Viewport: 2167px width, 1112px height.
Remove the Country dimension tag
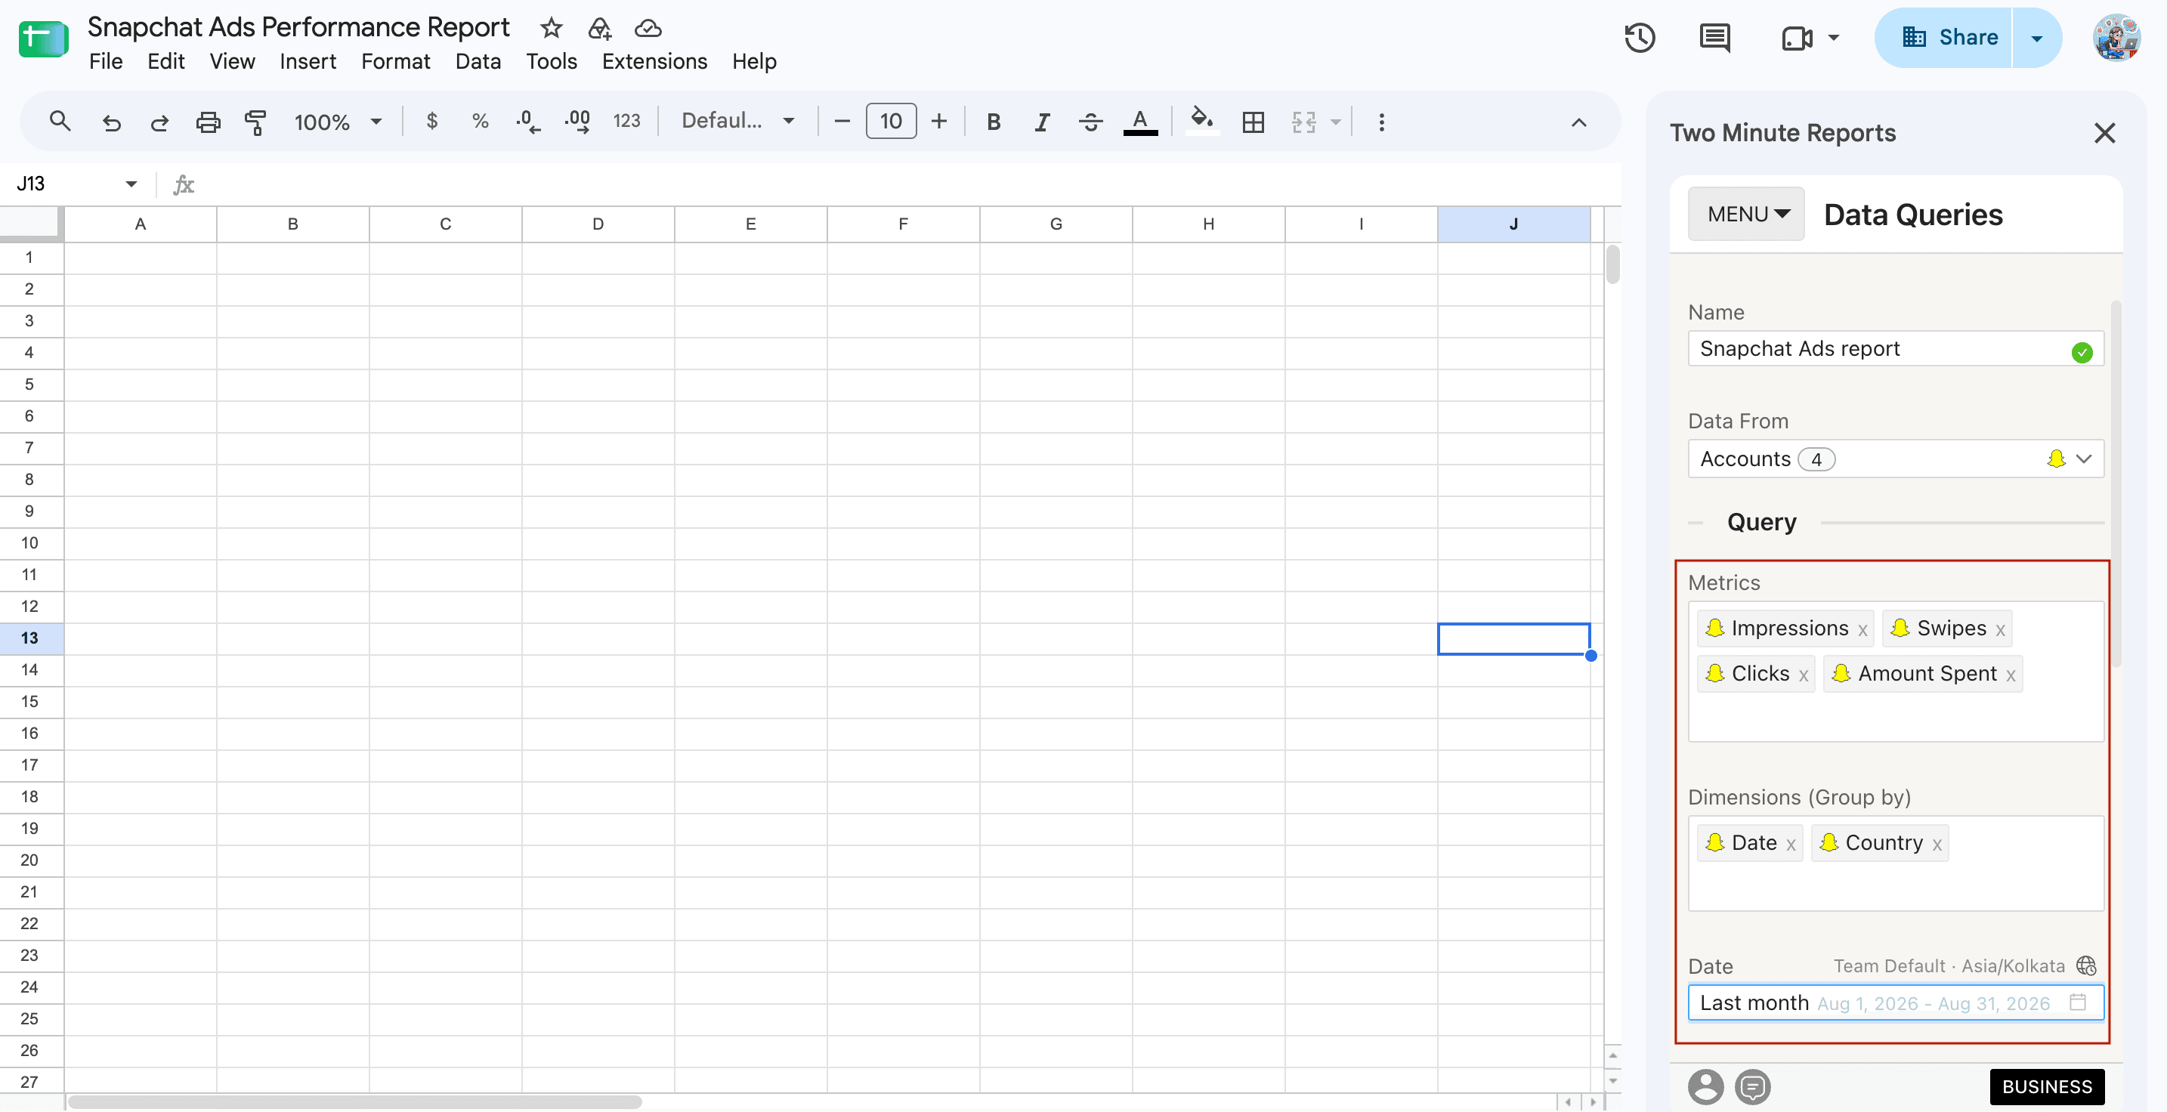click(x=1937, y=844)
